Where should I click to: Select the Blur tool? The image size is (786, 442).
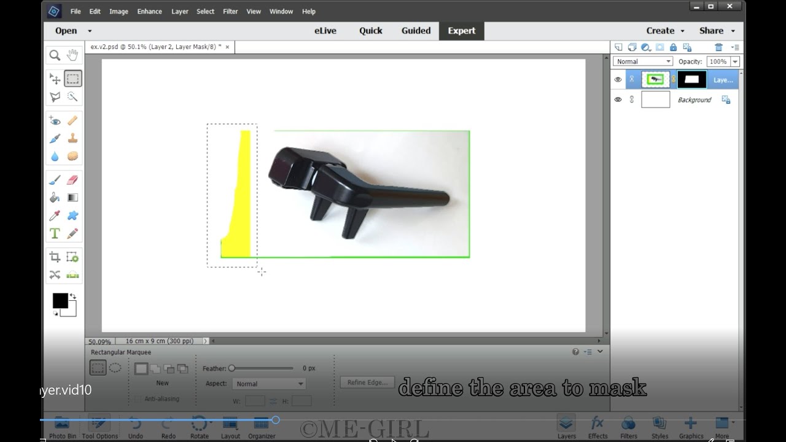point(55,156)
